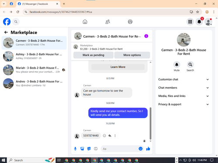This screenshot has width=218, height=163.
Task: Reload the browser page
Action: [x=18, y=12]
